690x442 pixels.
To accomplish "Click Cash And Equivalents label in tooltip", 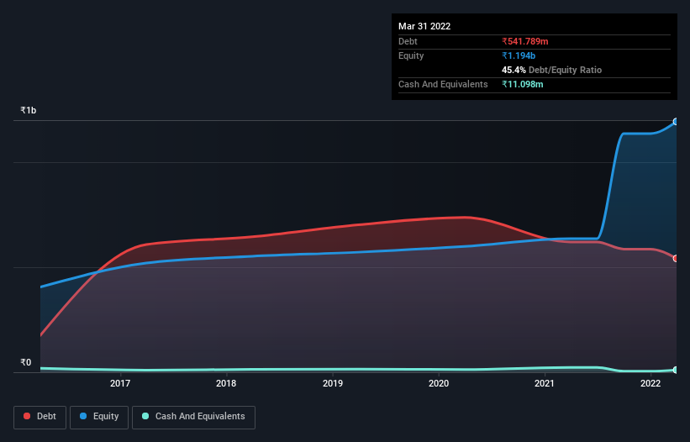I will pyautogui.click(x=443, y=84).
